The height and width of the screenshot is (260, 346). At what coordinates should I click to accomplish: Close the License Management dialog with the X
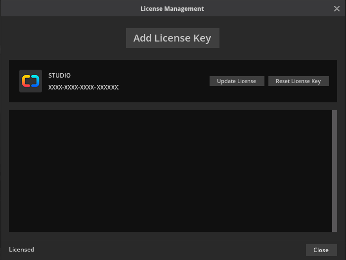[x=337, y=8]
